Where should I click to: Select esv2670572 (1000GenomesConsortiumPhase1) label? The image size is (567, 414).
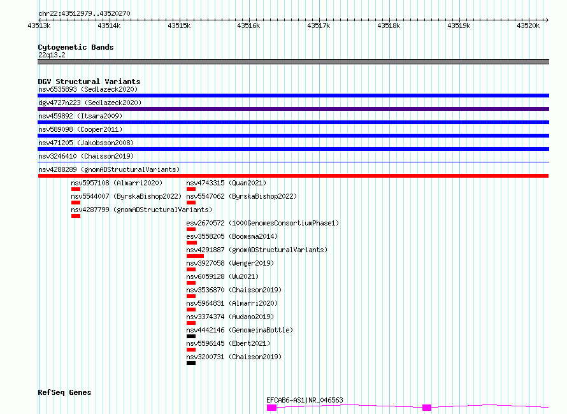coord(262,223)
